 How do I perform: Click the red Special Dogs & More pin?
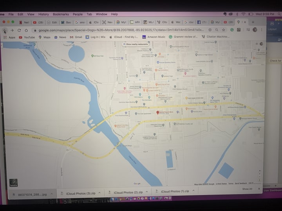(157, 113)
